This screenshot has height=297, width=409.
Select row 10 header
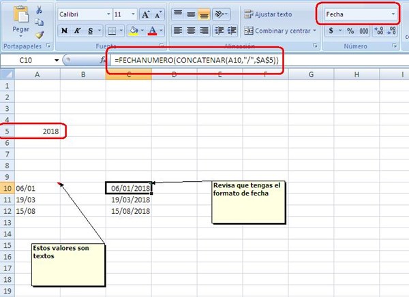(7, 188)
